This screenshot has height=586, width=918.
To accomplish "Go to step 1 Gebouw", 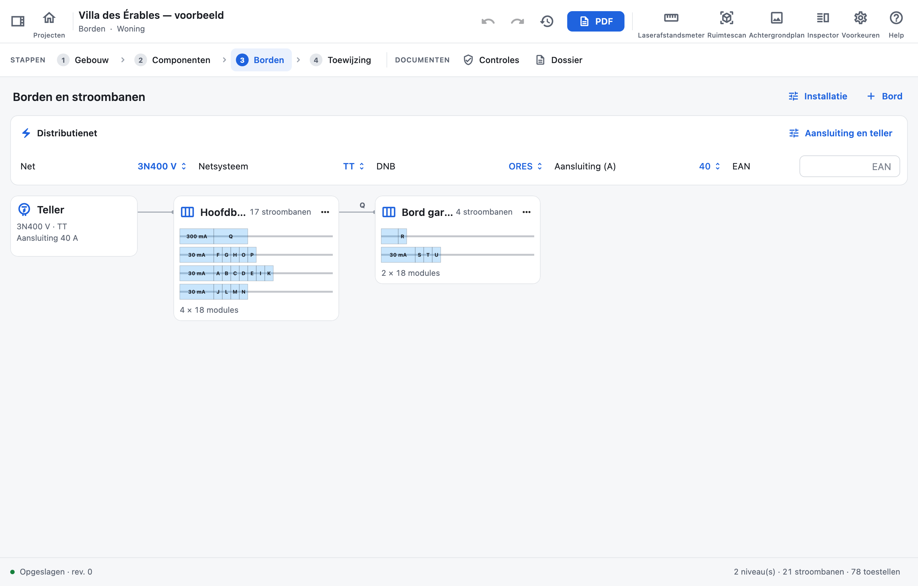I will [x=83, y=60].
